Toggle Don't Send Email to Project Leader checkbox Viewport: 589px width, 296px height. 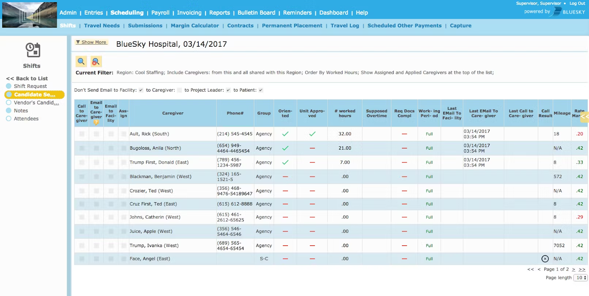point(228,90)
